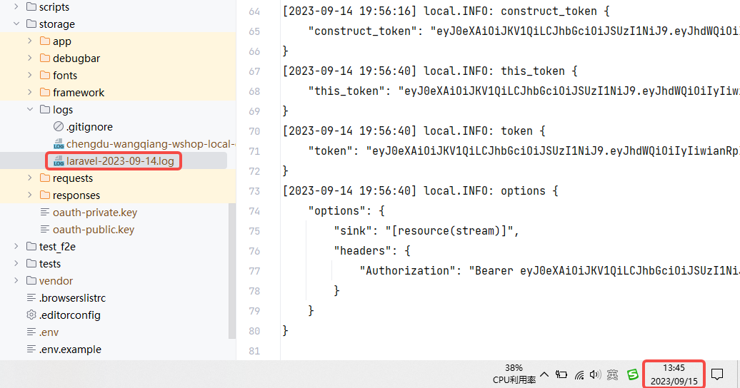740x388 pixels.
Task: Click the framework folder icon
Action: click(x=45, y=92)
